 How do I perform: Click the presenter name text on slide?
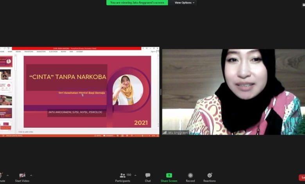75,112
